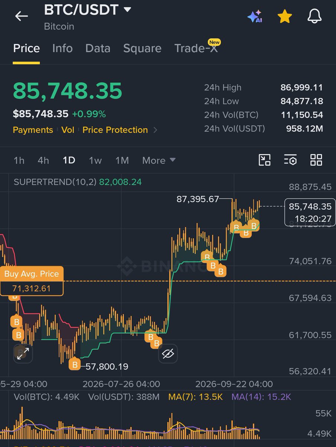Tap the B marker beside 57,800.19
This screenshot has width=336, height=447.
click(x=75, y=364)
